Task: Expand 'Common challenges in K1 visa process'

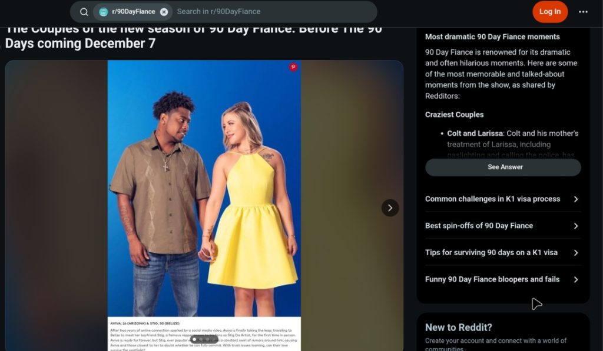Action: coord(501,199)
